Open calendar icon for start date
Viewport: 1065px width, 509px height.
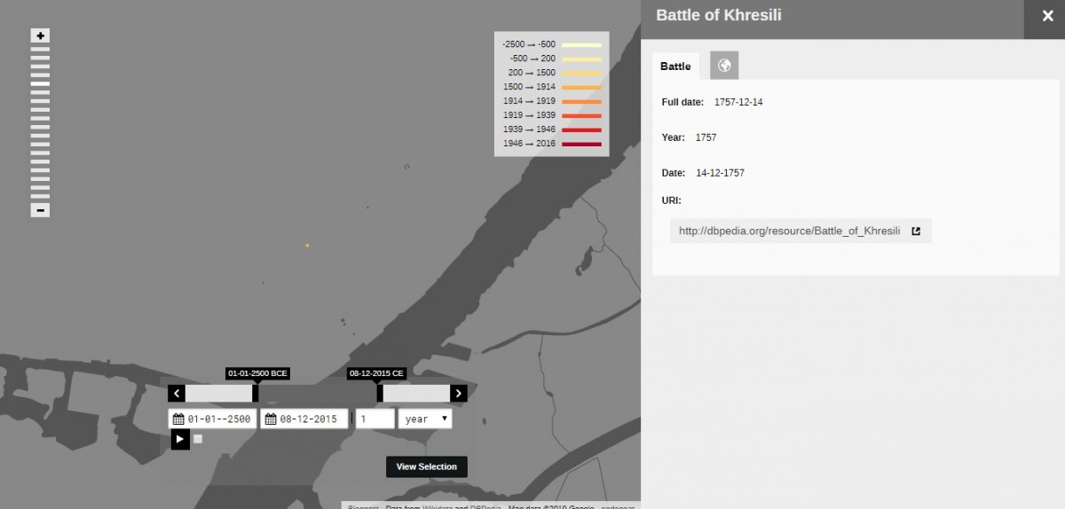[x=178, y=419]
